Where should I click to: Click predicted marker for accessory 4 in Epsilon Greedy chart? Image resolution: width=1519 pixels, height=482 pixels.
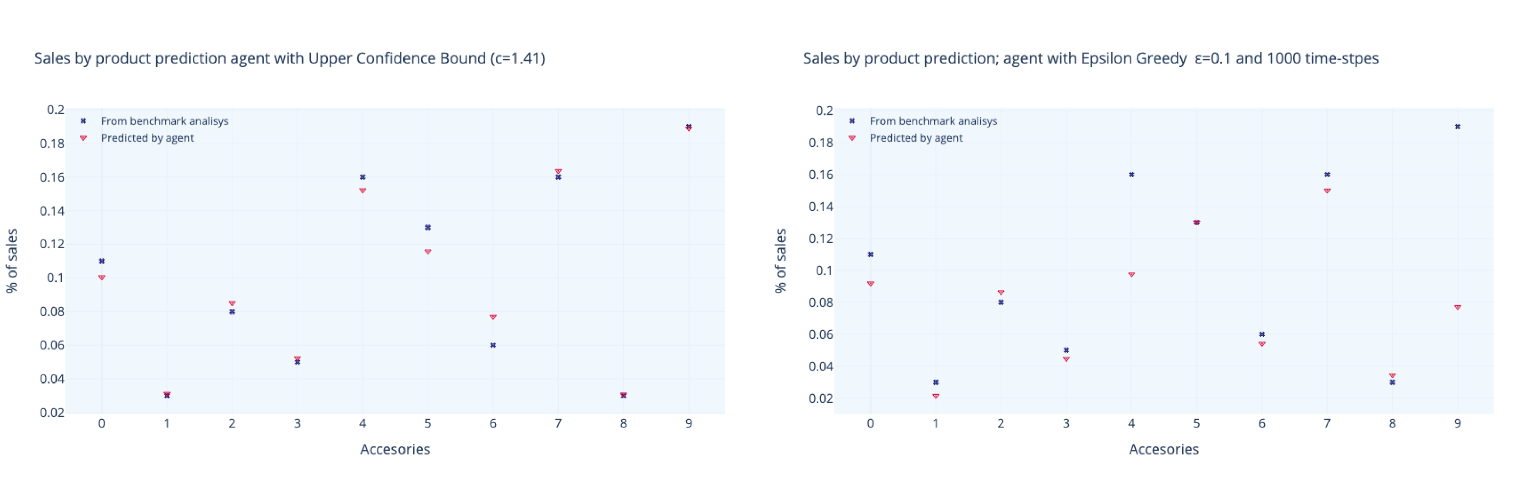coord(1131,275)
